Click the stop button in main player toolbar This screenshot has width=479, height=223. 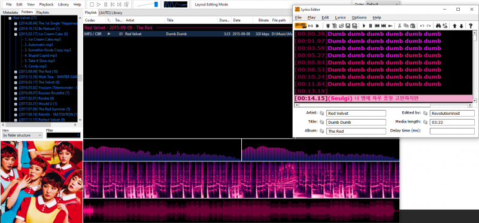[x=92, y=5]
